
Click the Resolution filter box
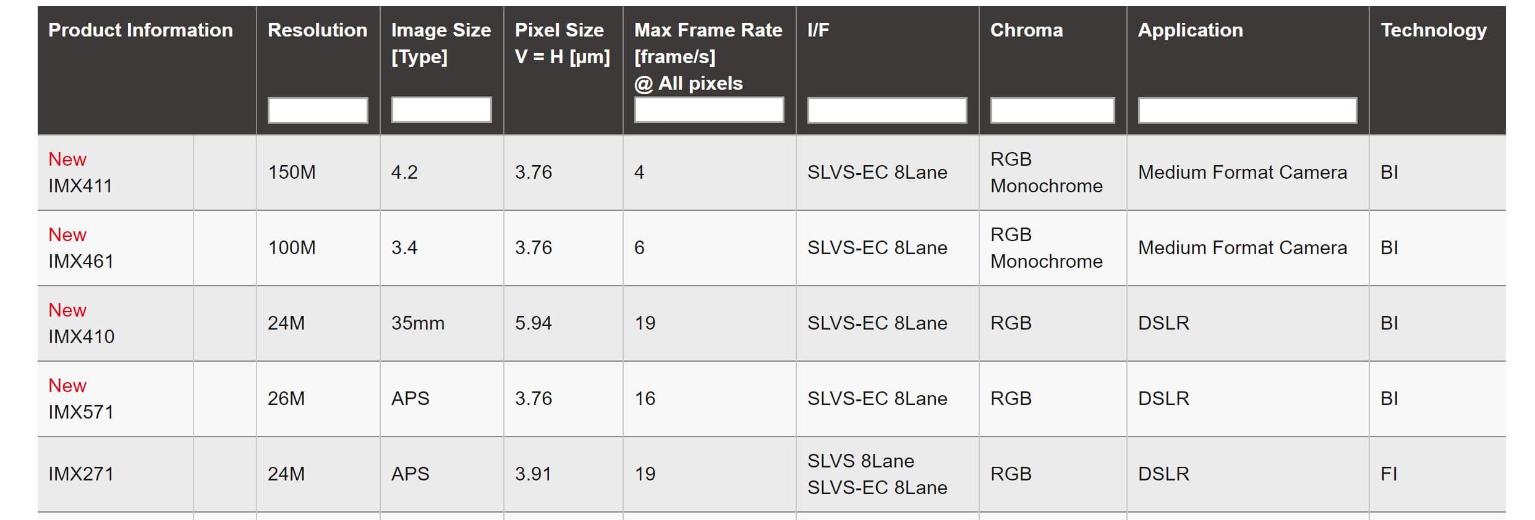click(318, 110)
